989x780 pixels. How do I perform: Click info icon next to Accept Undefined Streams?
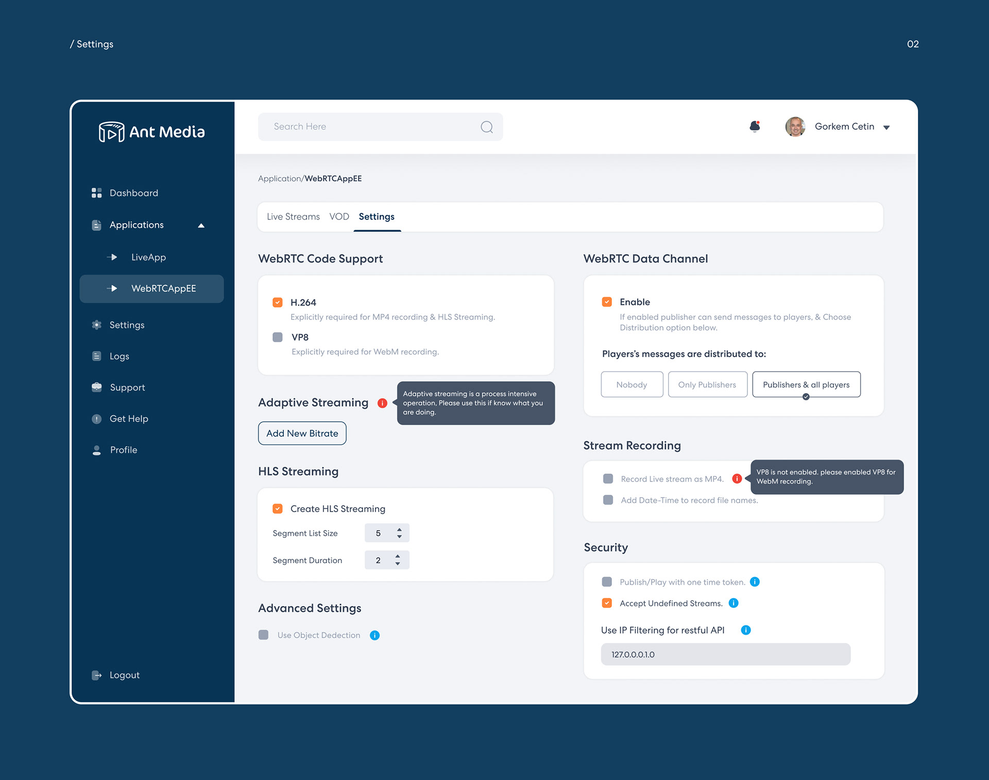734,603
